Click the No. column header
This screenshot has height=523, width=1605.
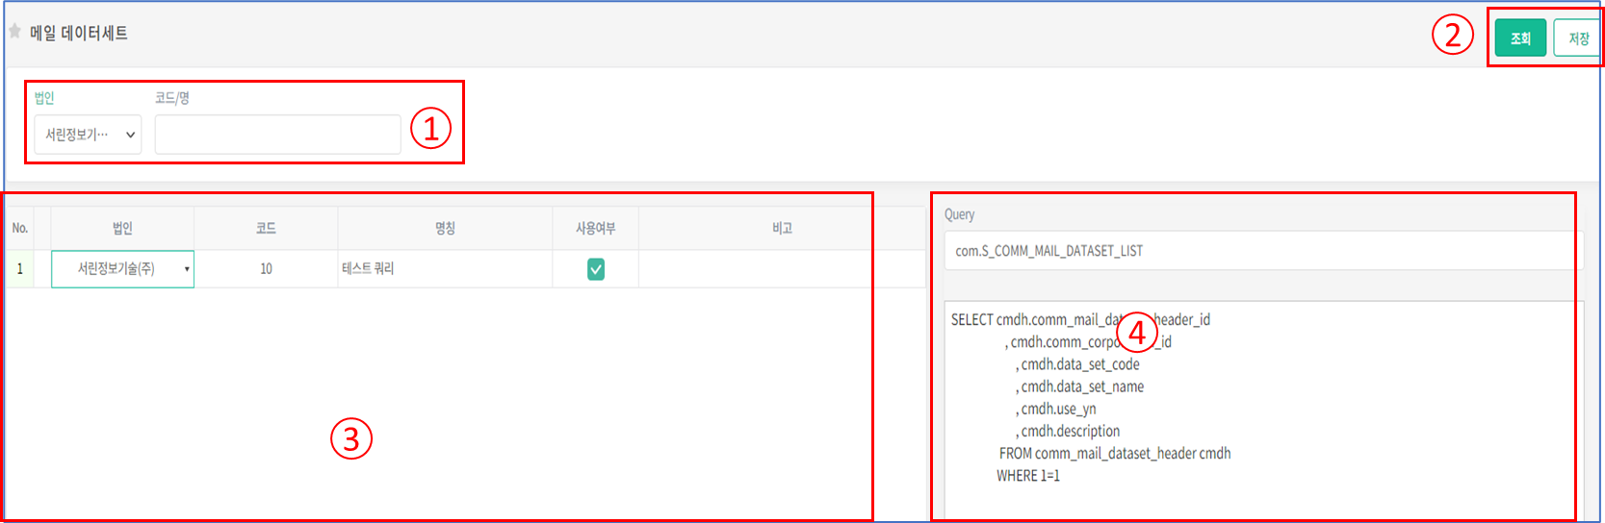(19, 228)
